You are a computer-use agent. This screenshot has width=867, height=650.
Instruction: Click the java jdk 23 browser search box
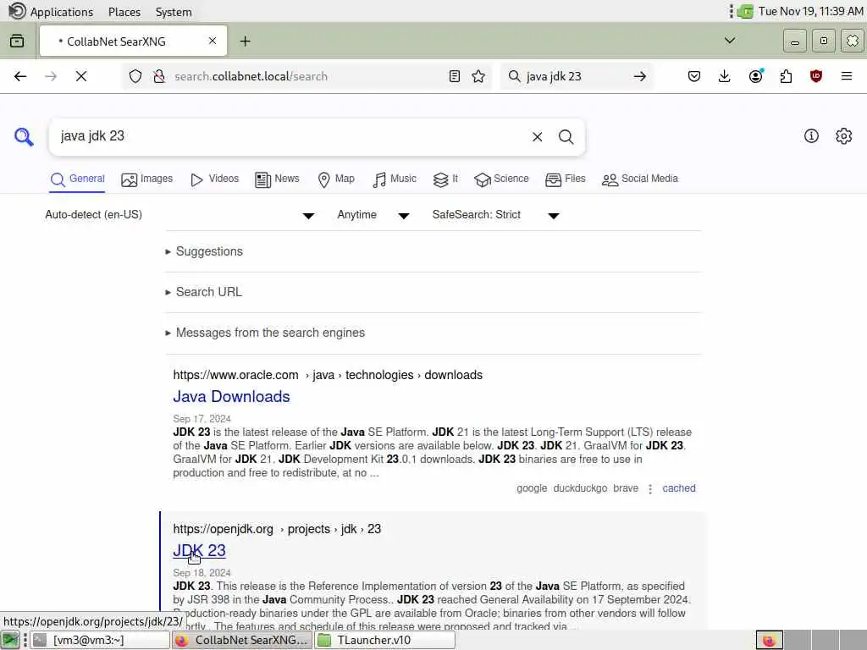(575, 76)
